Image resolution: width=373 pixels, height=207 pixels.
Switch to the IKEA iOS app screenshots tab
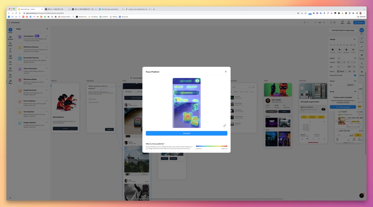tap(111, 9)
